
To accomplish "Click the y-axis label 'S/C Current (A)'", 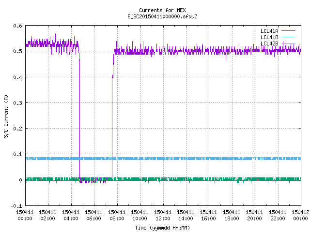I will (6, 116).
